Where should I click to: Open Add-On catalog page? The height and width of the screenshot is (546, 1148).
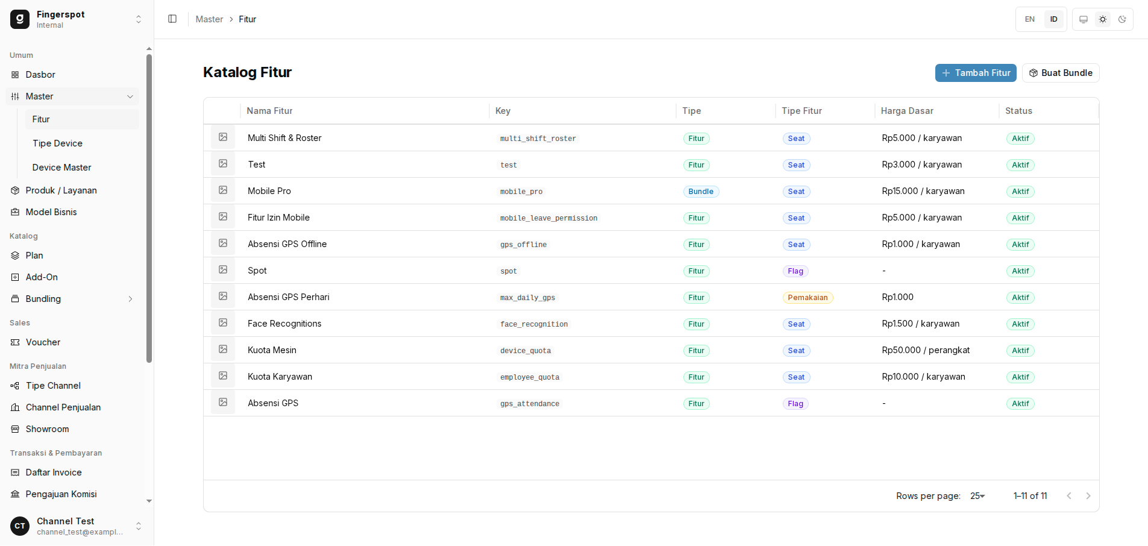[x=72, y=277]
